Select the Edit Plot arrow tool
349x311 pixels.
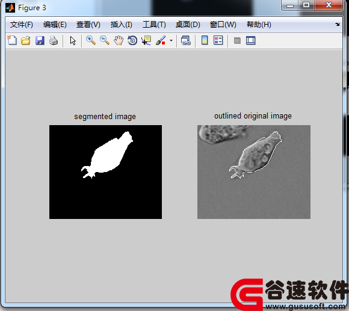[73, 41]
